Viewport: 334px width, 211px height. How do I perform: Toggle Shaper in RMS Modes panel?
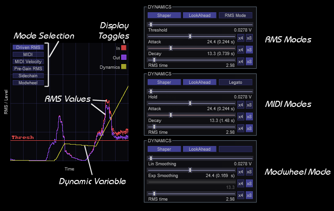(164, 16)
